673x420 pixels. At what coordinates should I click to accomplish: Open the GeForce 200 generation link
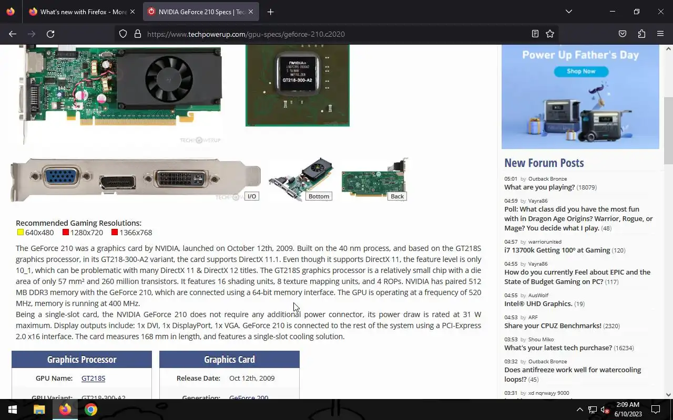(249, 397)
